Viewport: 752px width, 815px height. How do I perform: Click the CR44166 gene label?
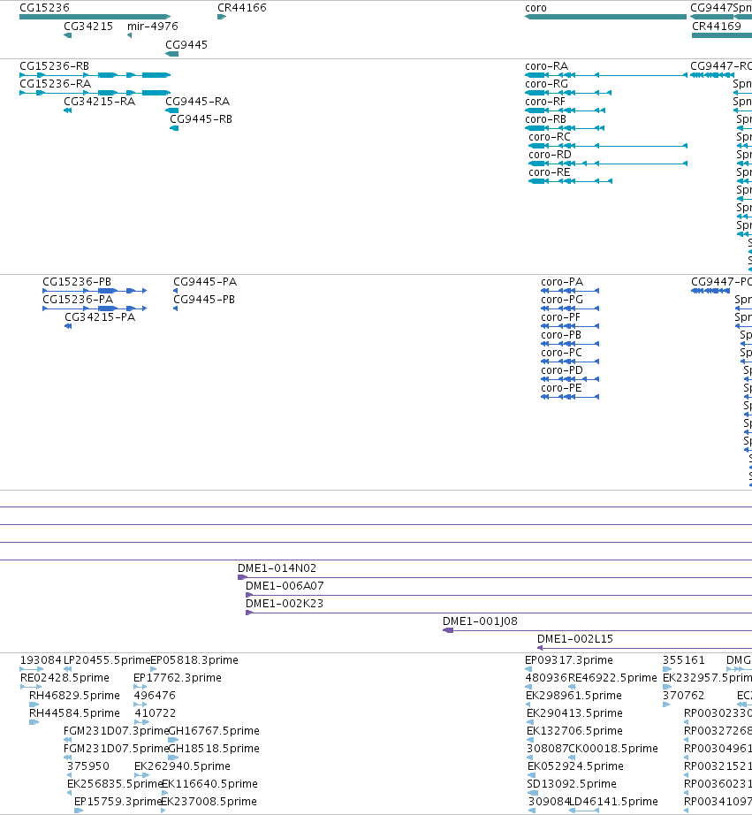point(241,8)
